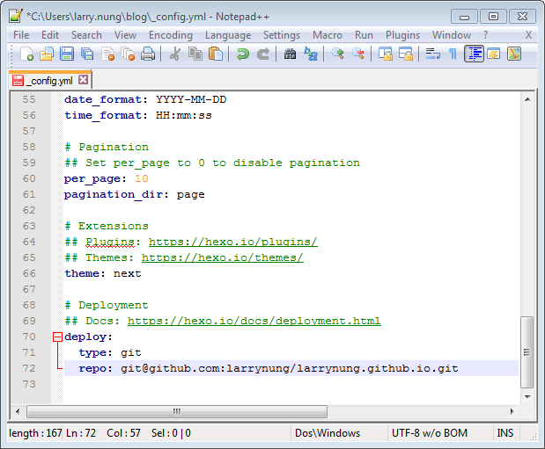Viewport: 545px width, 449px height.
Task: Toggle synchronize vertical scrolling icon
Action: [385, 54]
